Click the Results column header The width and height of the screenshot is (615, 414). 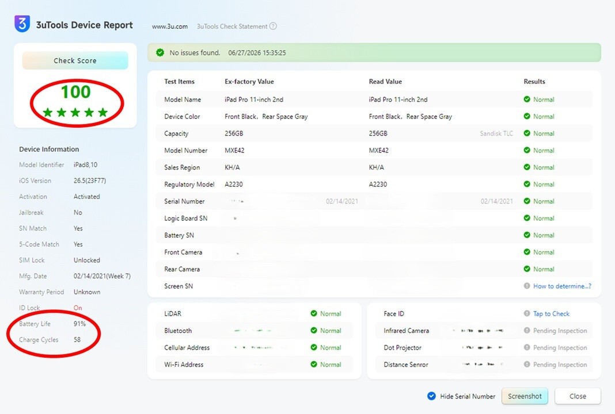click(534, 82)
